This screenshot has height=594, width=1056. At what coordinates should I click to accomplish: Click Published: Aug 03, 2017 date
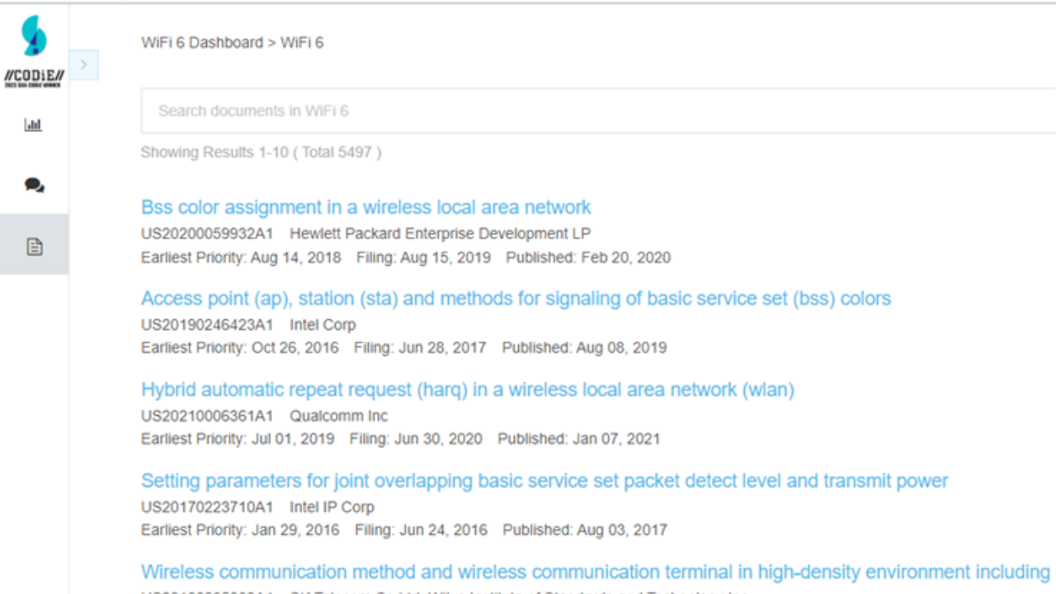(585, 530)
